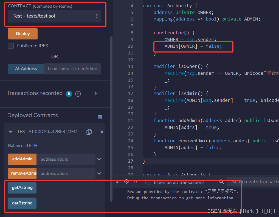Expand the addAdmin parameters chevron
This screenshot has width=279, height=217.
(99, 159)
